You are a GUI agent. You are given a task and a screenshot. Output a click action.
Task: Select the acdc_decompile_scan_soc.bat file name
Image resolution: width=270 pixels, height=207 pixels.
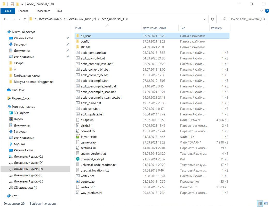101,98
